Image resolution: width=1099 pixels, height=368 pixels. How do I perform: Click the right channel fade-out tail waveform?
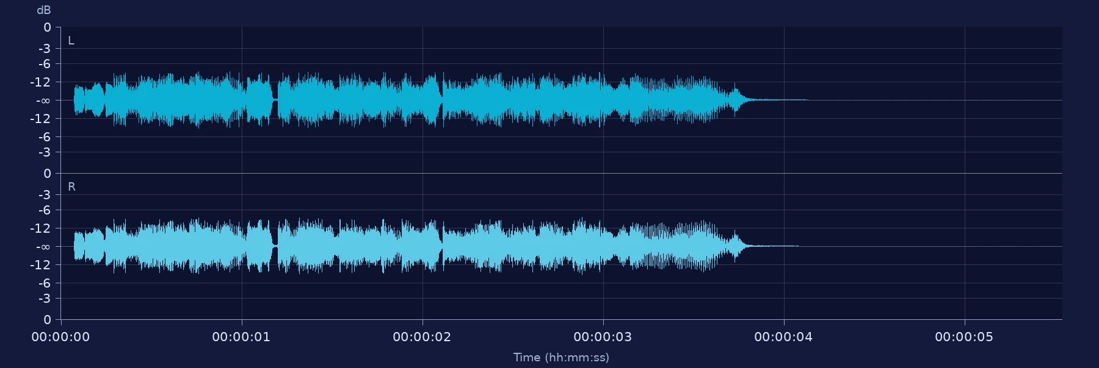click(x=766, y=246)
